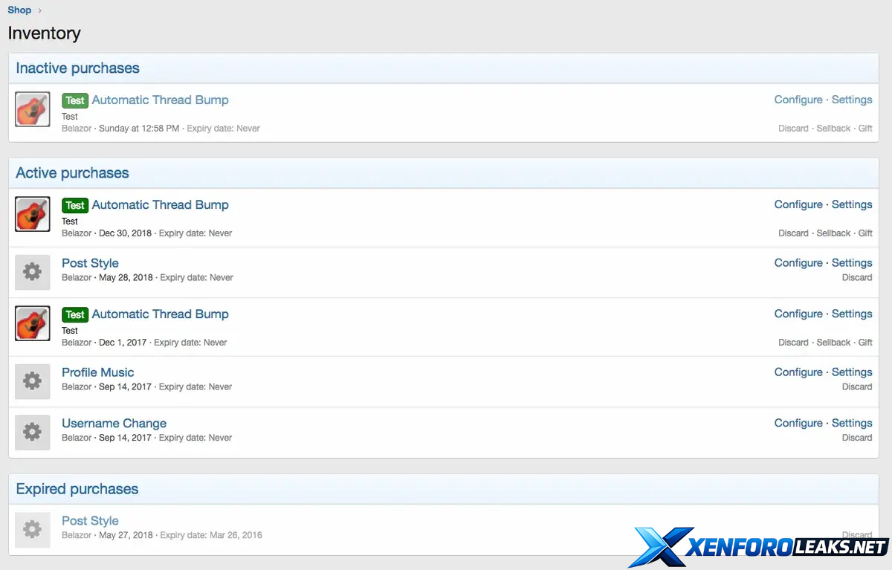Discard the active Post Style purchase
Image resolution: width=892 pixels, height=570 pixels.
857,277
